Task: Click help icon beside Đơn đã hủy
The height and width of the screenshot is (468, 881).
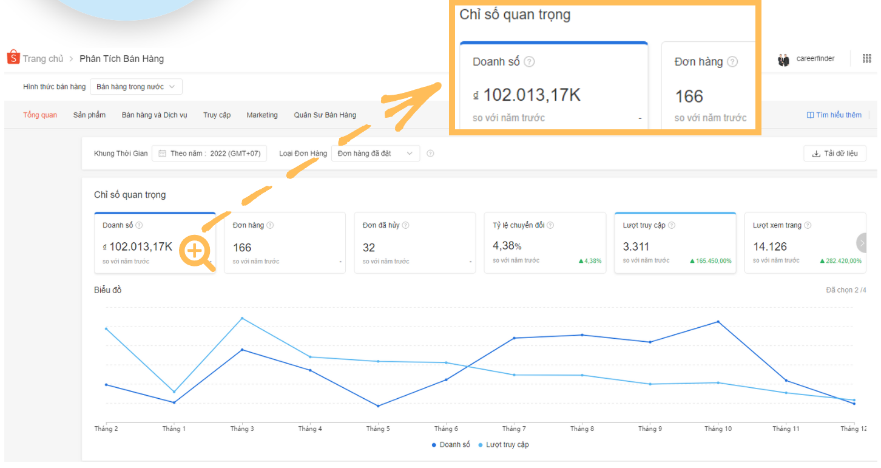Action: (x=405, y=225)
